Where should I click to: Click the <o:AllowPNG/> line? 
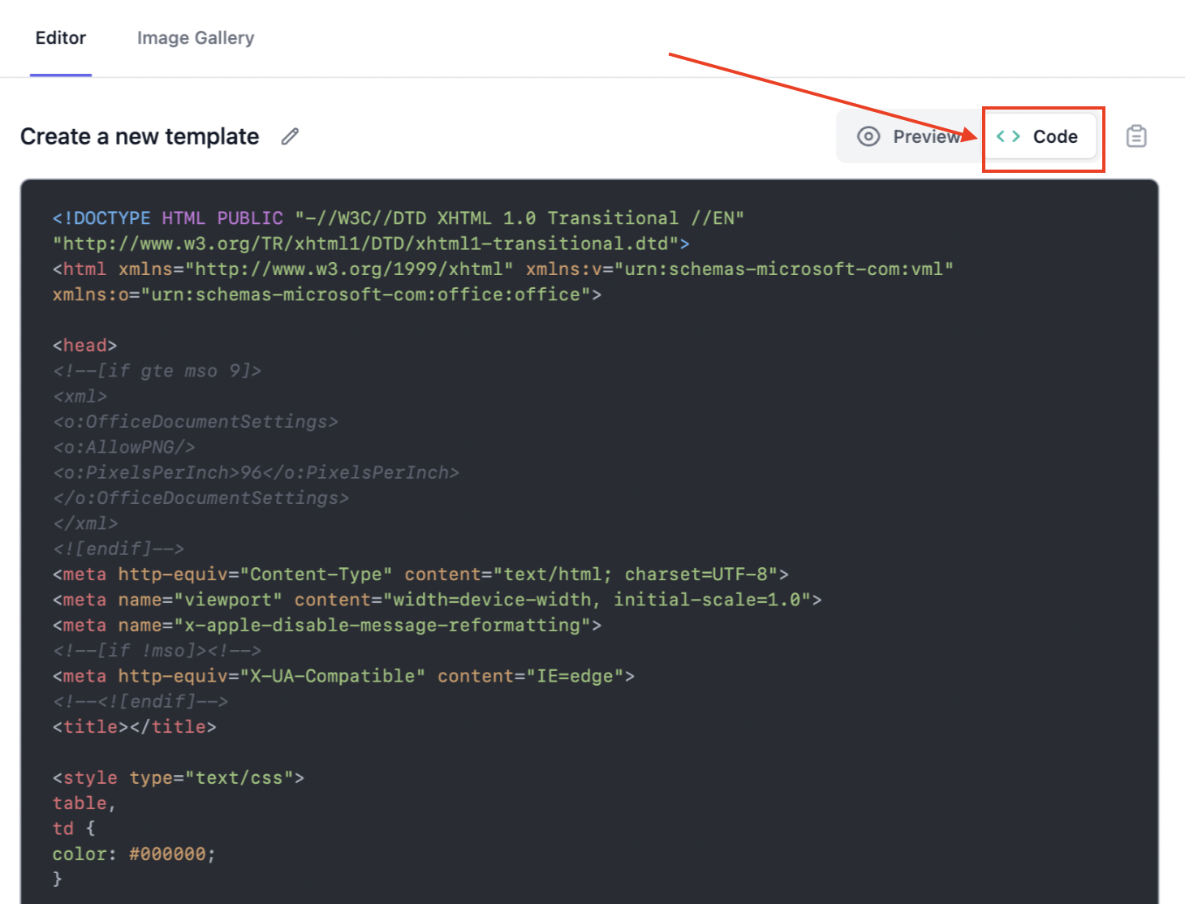coord(124,447)
